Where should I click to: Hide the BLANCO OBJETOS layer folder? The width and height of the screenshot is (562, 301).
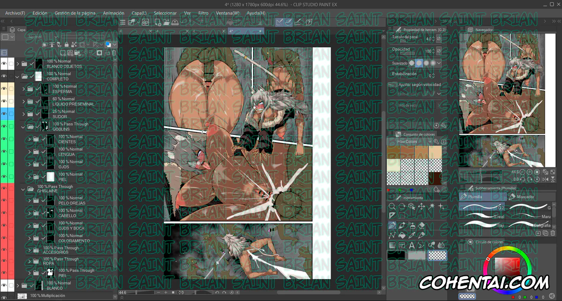point(4,64)
